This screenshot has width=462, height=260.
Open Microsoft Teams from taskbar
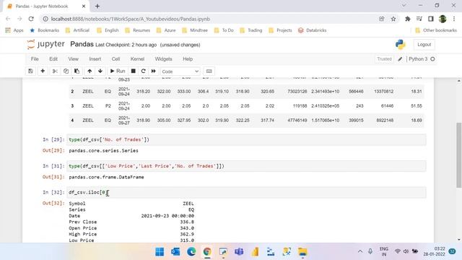239,252
